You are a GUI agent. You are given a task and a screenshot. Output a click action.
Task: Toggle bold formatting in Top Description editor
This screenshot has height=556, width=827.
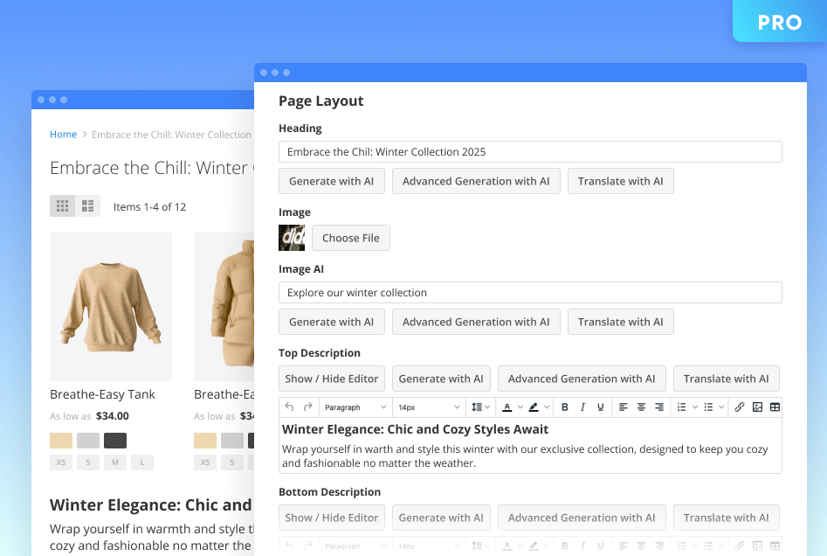pos(564,407)
